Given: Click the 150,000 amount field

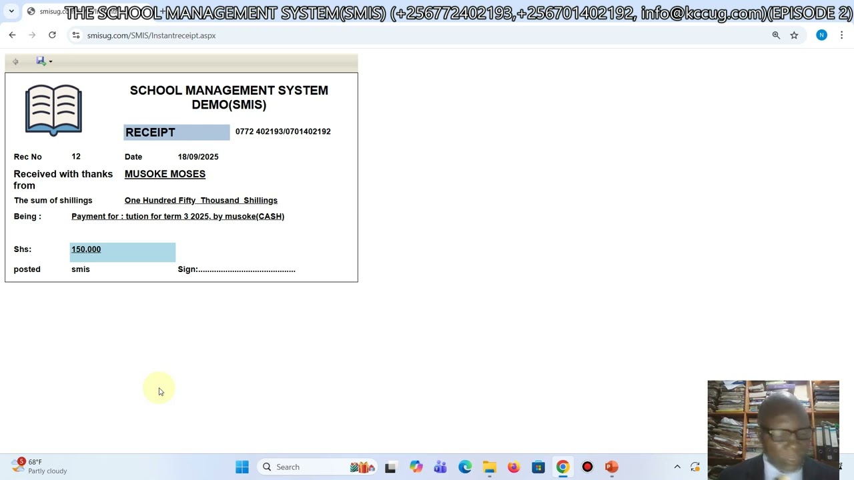Looking at the screenshot, I should 123,252.
